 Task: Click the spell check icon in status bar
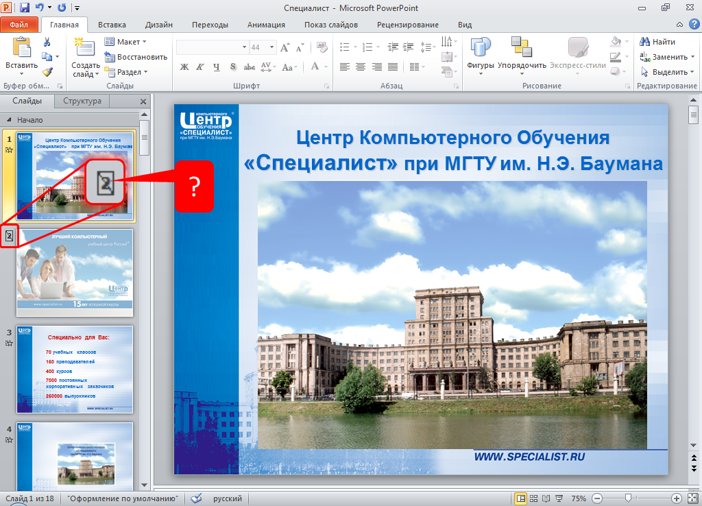point(196,498)
